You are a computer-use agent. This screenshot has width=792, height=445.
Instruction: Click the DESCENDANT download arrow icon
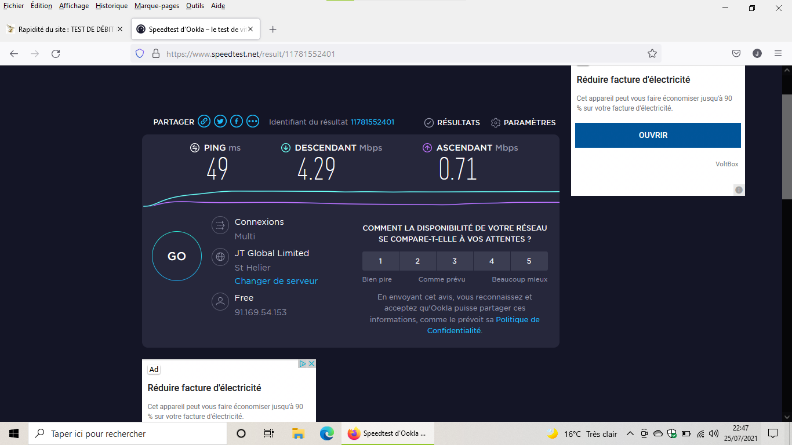pos(286,148)
